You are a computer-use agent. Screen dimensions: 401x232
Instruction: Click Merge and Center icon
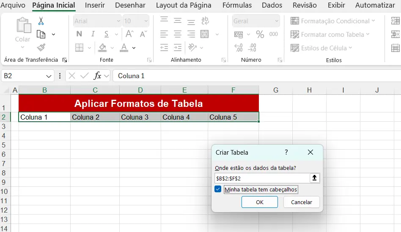205,34
